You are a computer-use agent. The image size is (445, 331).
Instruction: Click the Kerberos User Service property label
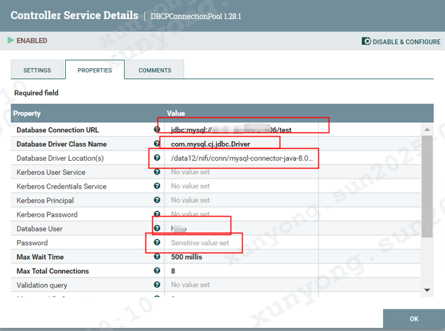click(x=51, y=173)
